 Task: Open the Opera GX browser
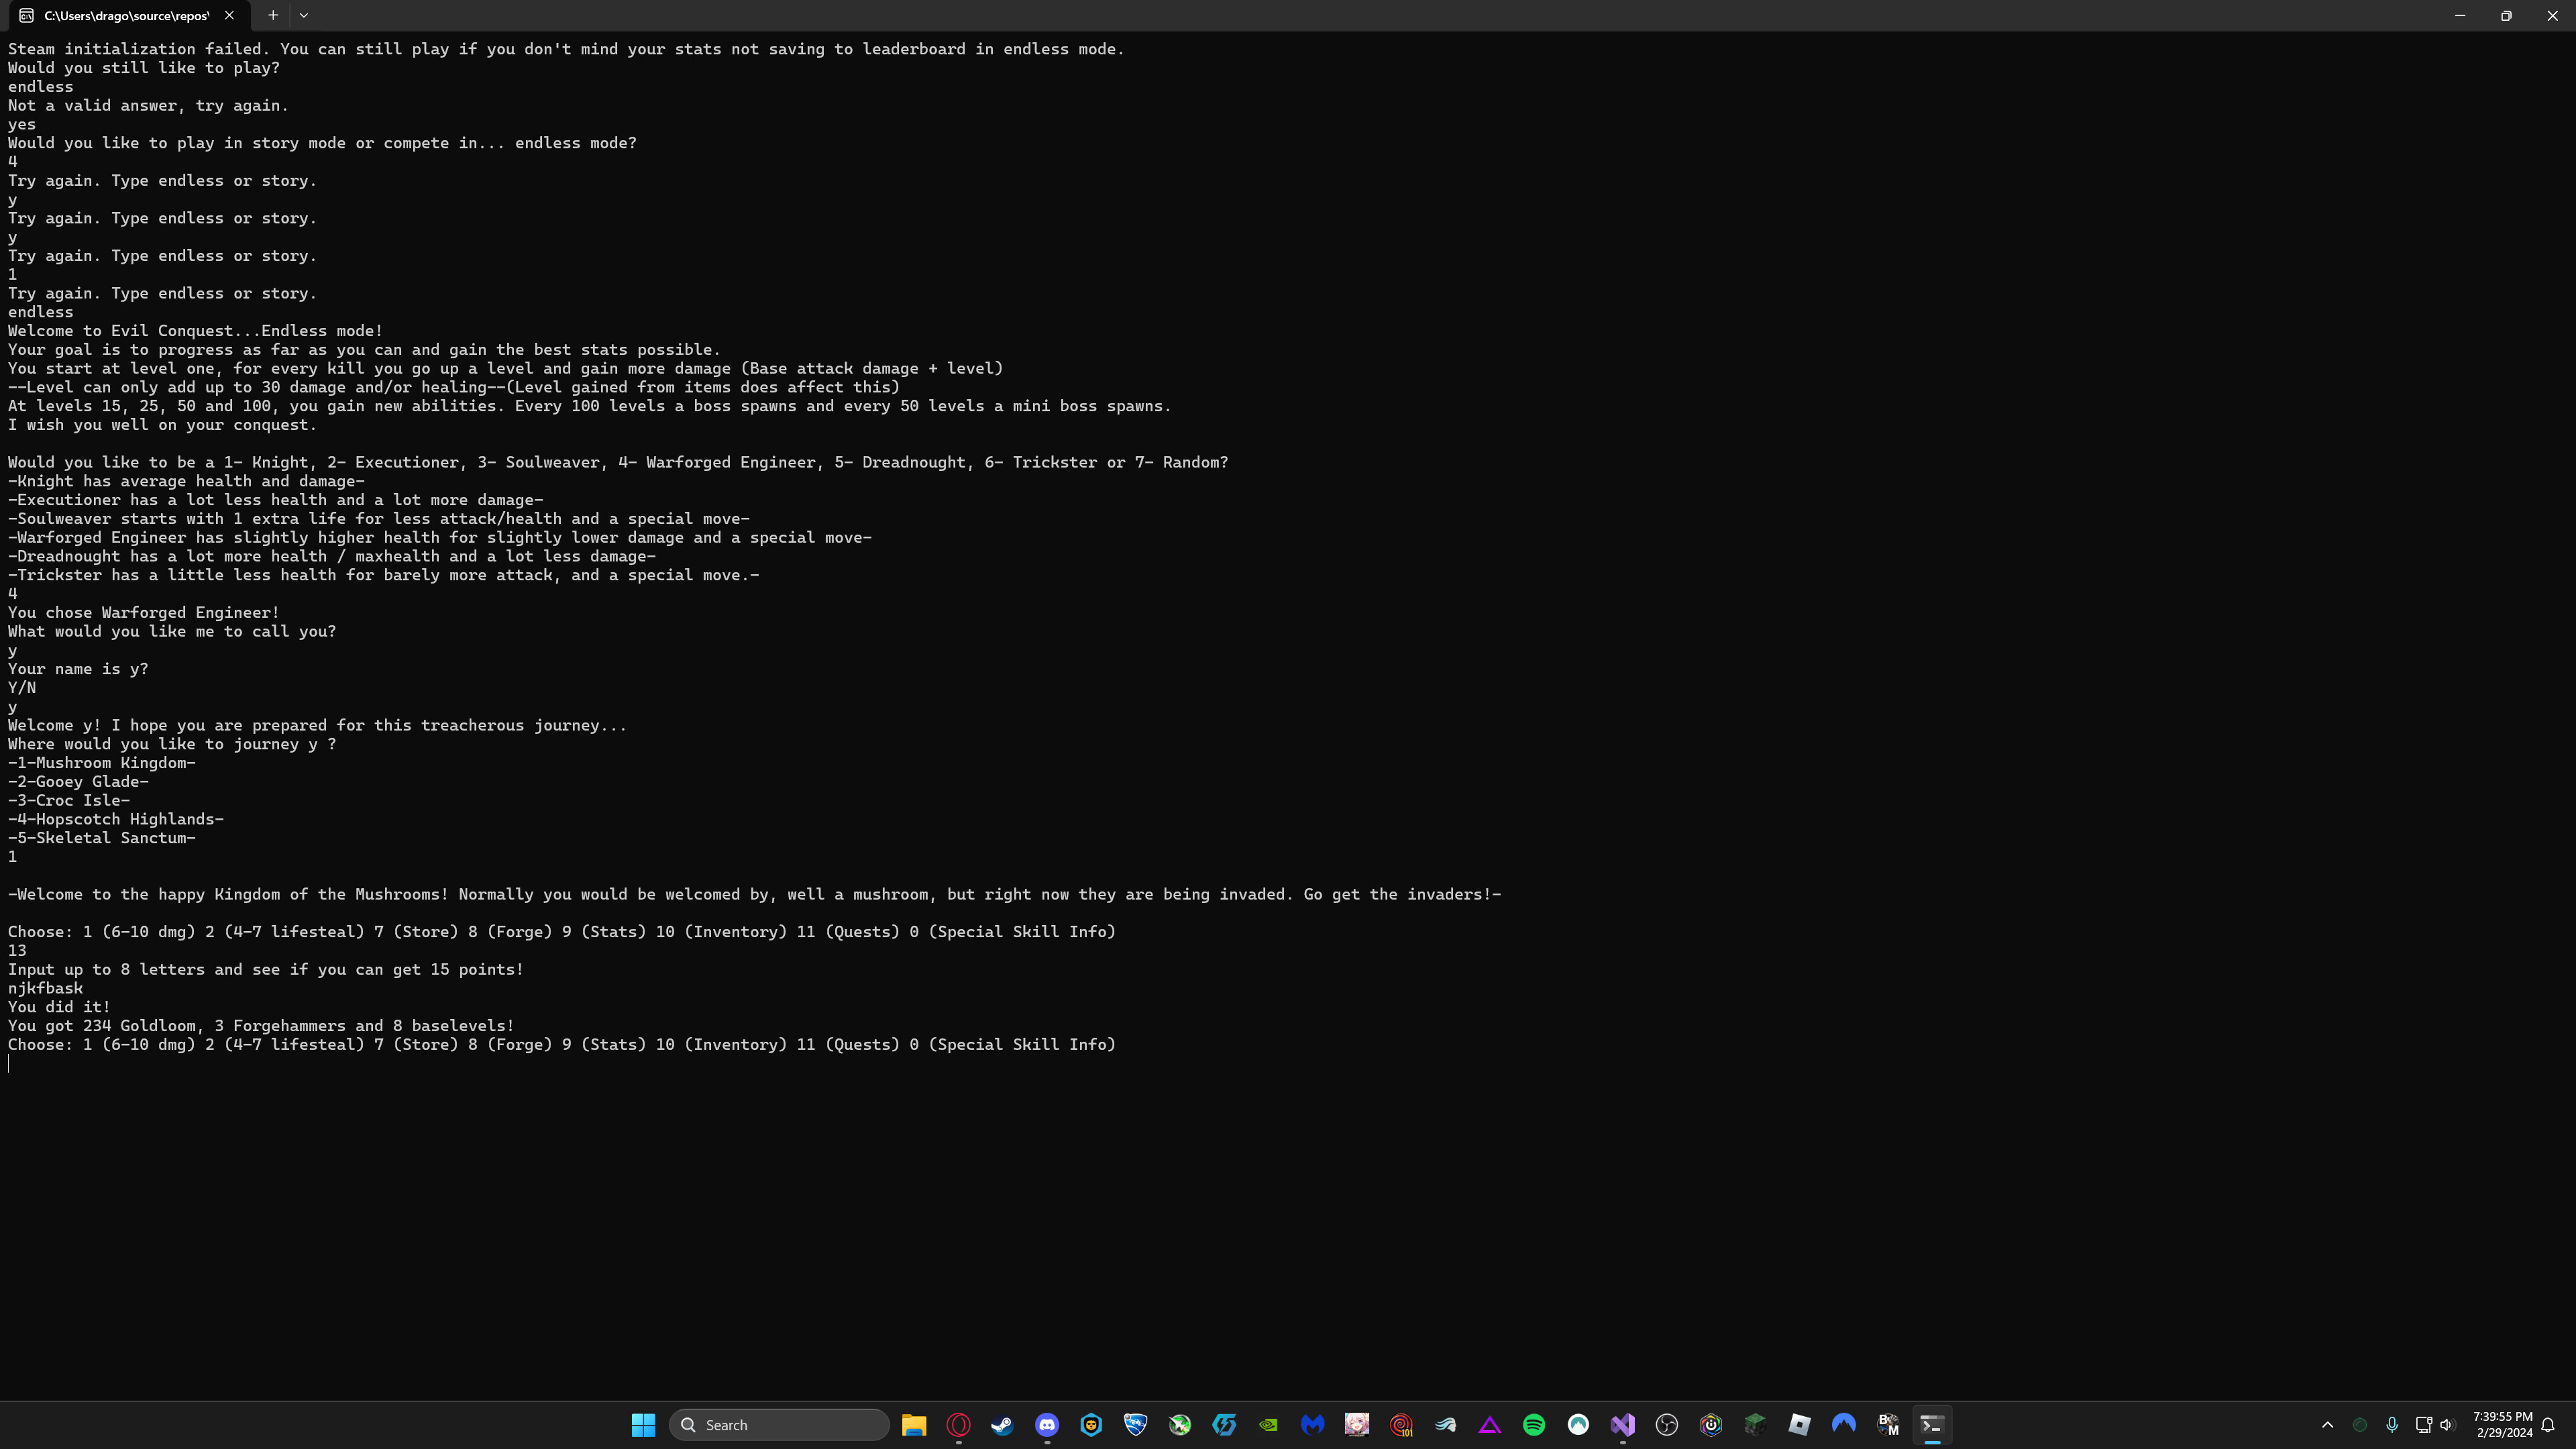(x=958, y=1425)
